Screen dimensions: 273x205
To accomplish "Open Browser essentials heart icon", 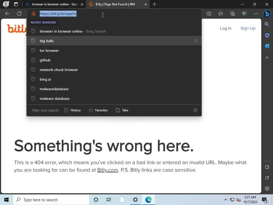I will pyautogui.click(x=244, y=14).
